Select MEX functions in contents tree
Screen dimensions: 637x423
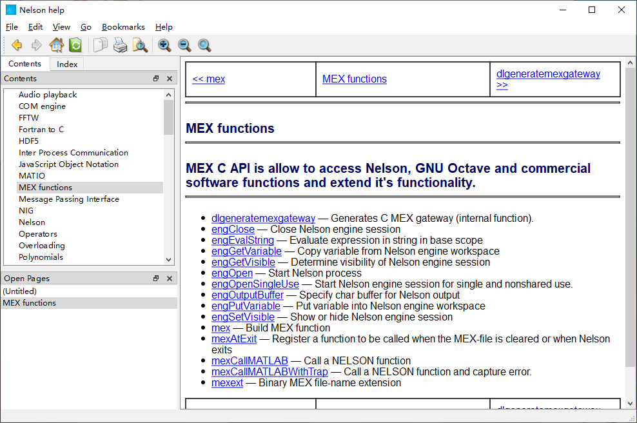90,188
